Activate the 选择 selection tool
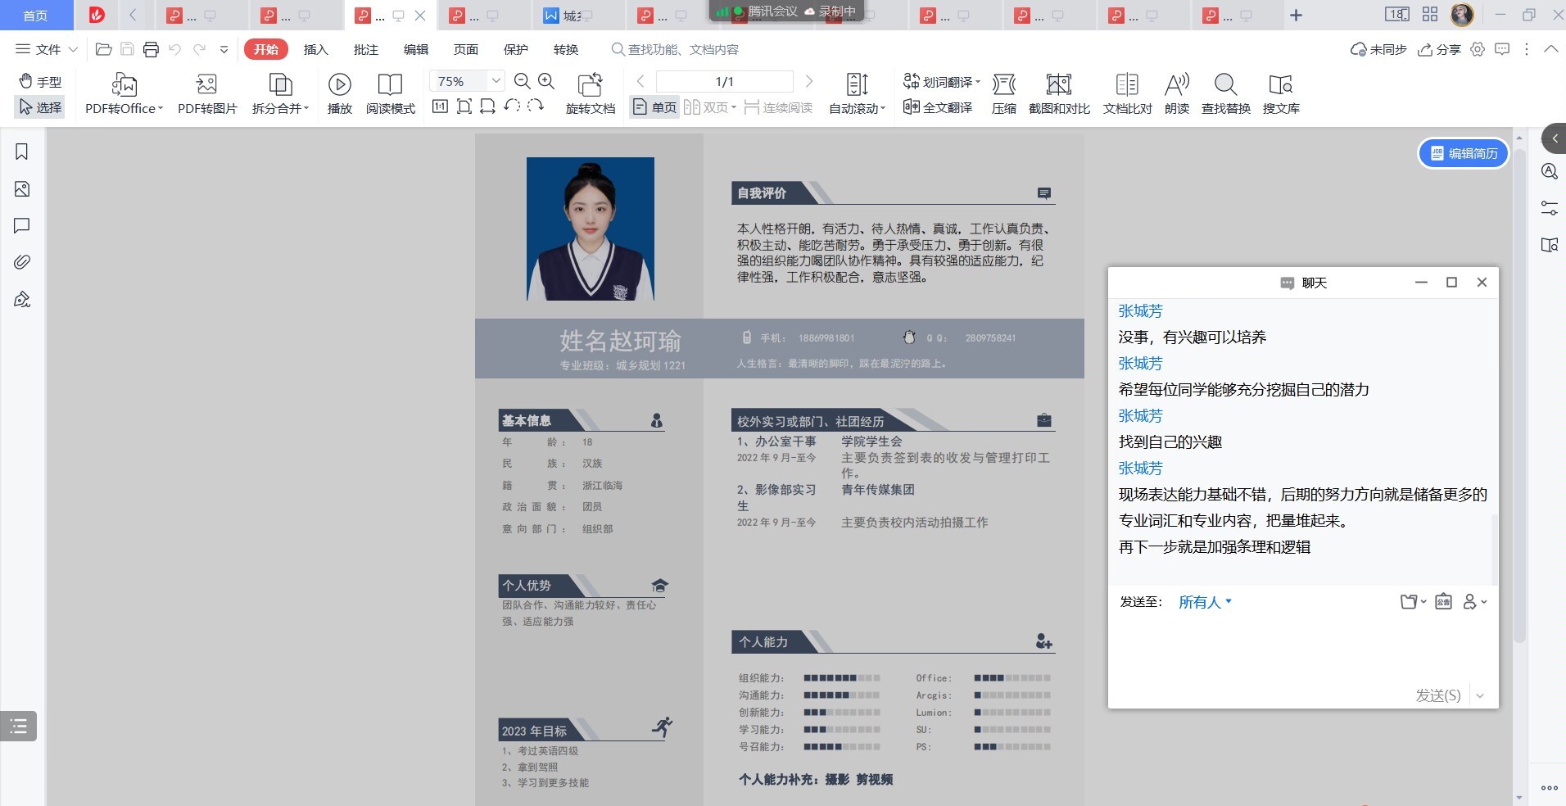 (40, 107)
